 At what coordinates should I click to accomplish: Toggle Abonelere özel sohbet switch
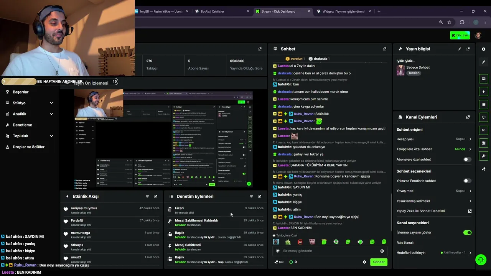coord(467,159)
